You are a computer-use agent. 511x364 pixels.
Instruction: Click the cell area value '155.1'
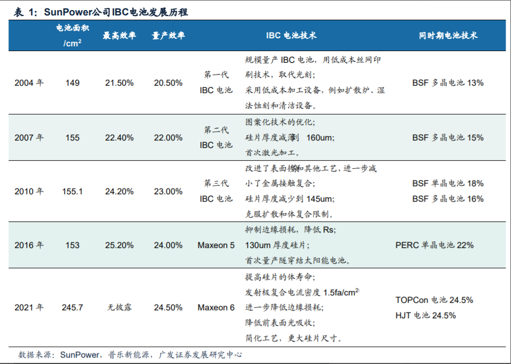click(72, 191)
